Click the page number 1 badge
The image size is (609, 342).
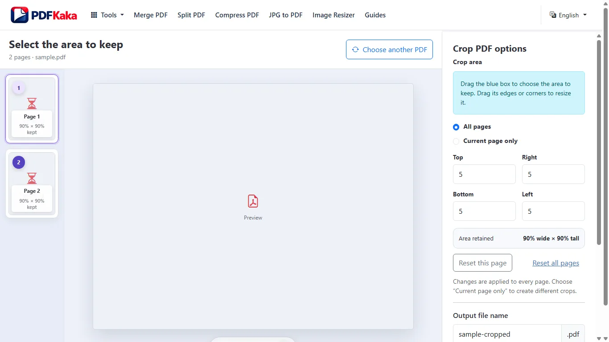(19, 88)
